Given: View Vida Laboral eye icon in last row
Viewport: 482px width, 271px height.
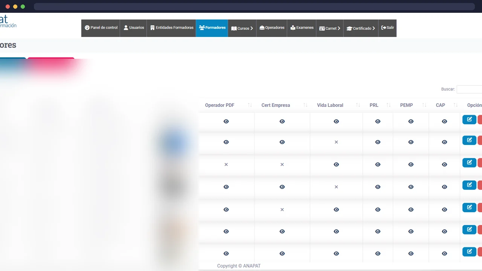Looking at the screenshot, I should [336, 254].
